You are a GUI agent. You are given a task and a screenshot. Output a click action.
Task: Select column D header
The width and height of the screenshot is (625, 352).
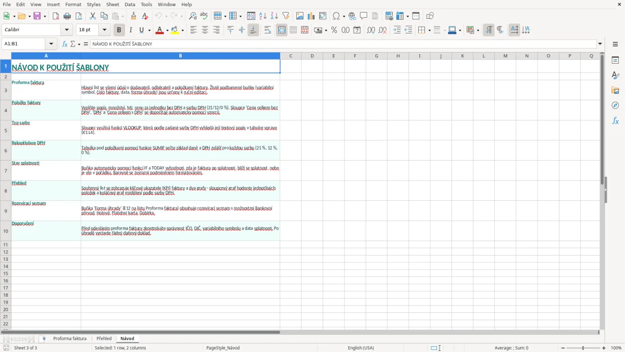point(312,56)
